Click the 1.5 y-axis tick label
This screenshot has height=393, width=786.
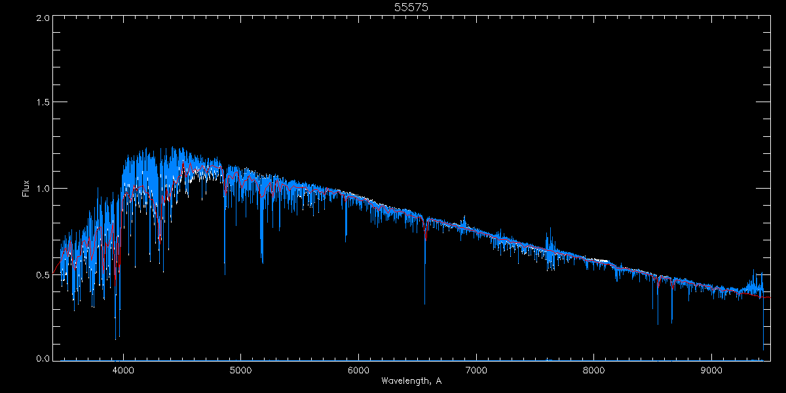[x=43, y=103]
